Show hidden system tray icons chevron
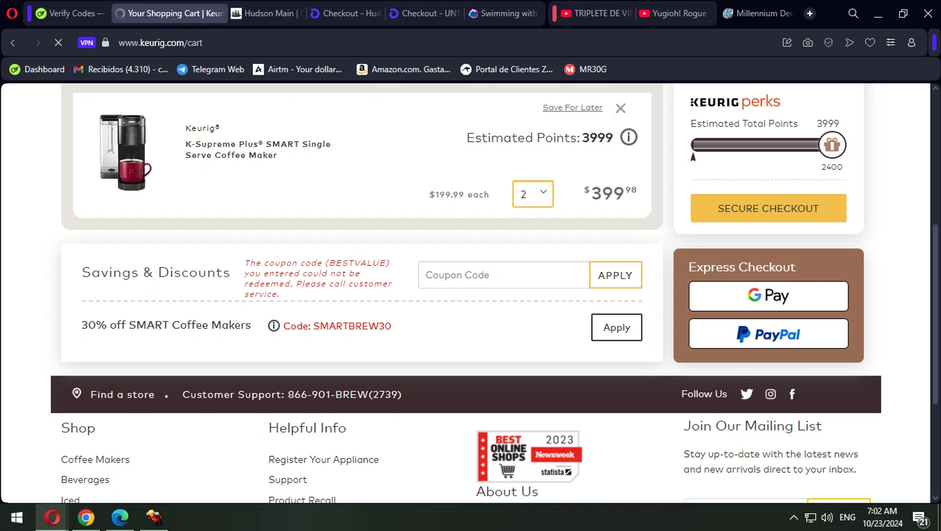This screenshot has width=941, height=531. tap(794, 518)
